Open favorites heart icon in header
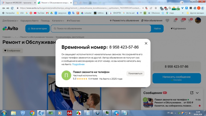The image size is (206, 116). click(x=167, y=20)
